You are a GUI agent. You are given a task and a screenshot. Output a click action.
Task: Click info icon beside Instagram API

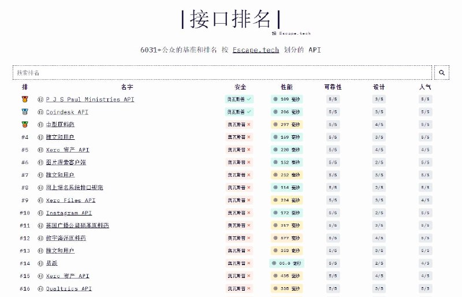40,213
